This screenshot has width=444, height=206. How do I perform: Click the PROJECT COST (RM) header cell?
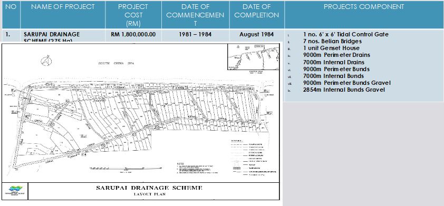click(x=133, y=15)
